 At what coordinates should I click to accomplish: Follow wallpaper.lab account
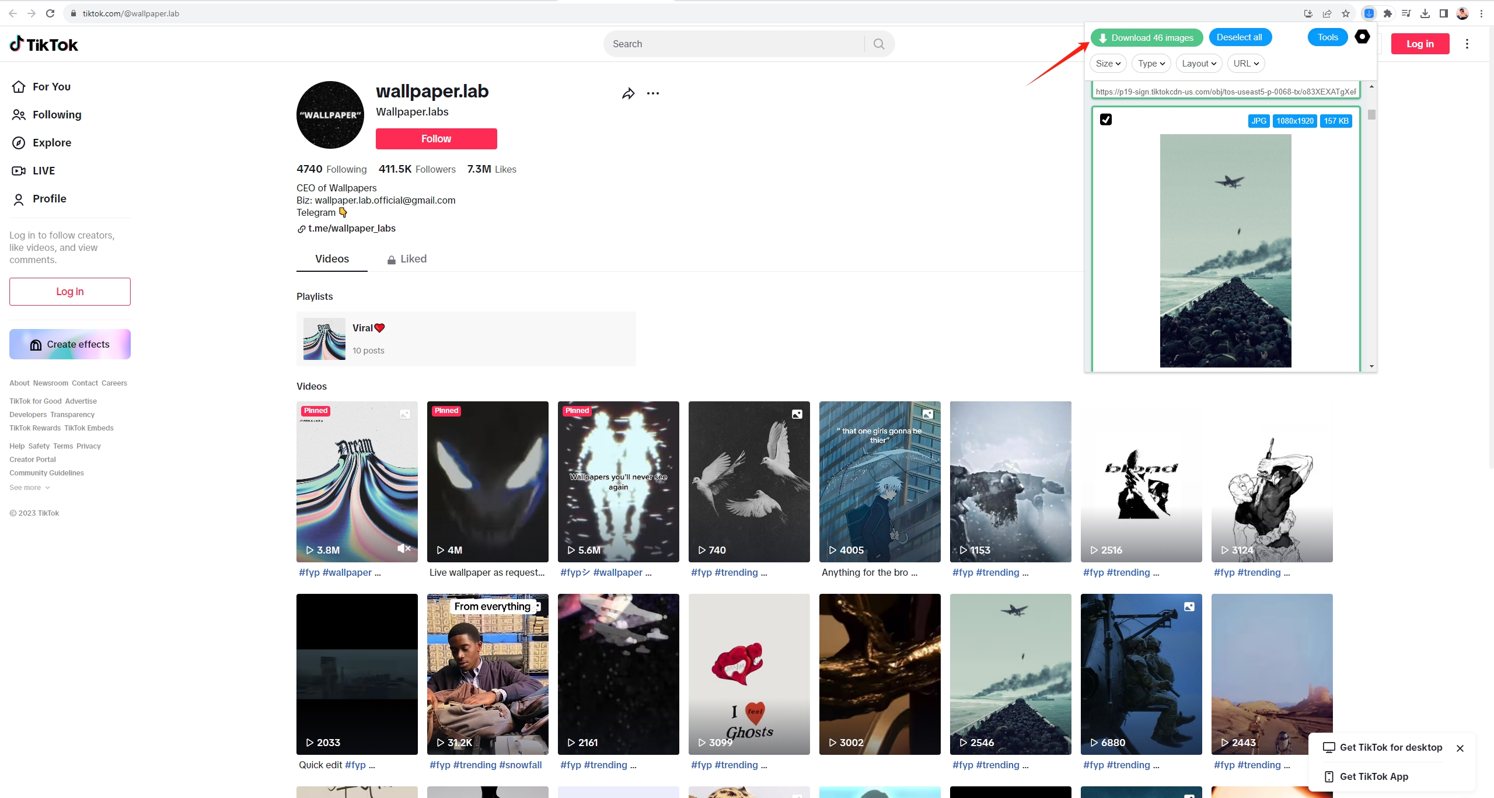(x=436, y=138)
